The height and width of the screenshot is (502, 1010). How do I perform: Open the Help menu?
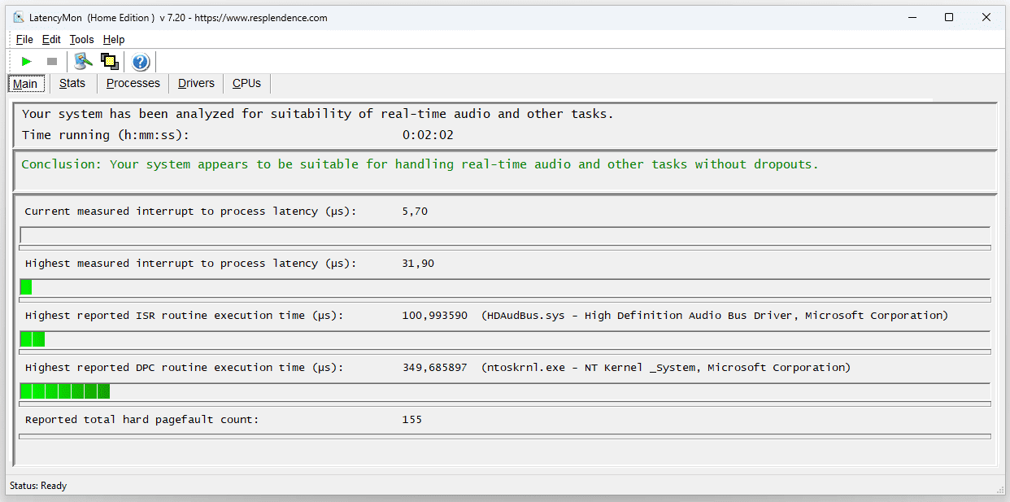tap(114, 39)
